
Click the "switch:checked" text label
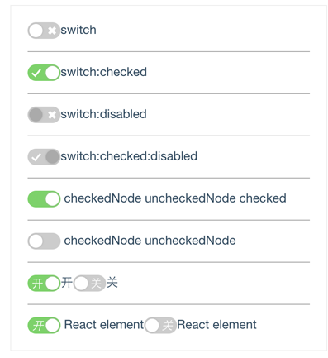tap(104, 72)
